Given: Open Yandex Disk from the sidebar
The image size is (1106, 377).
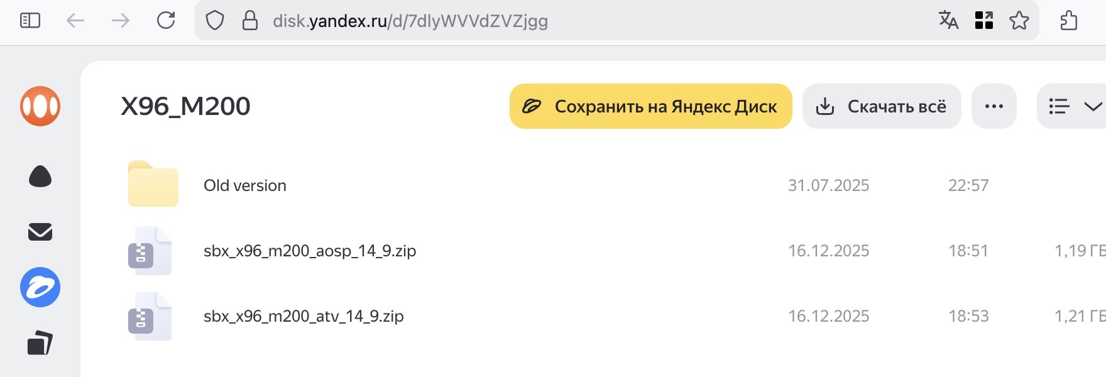Looking at the screenshot, I should pos(40,287).
